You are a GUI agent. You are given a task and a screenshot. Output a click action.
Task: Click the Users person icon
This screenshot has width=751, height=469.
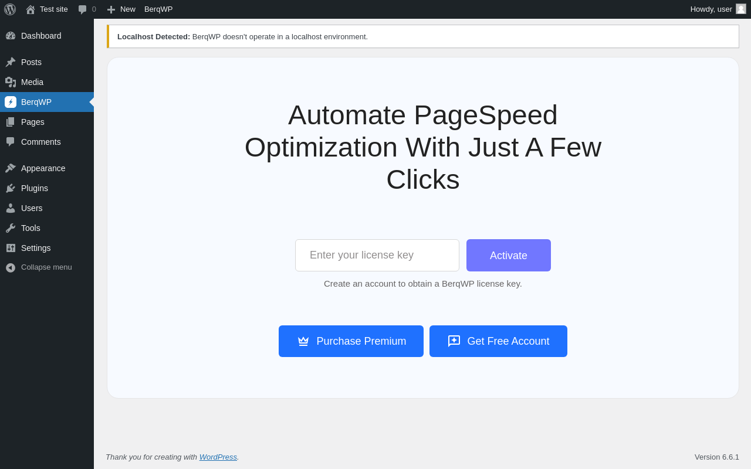(11, 208)
